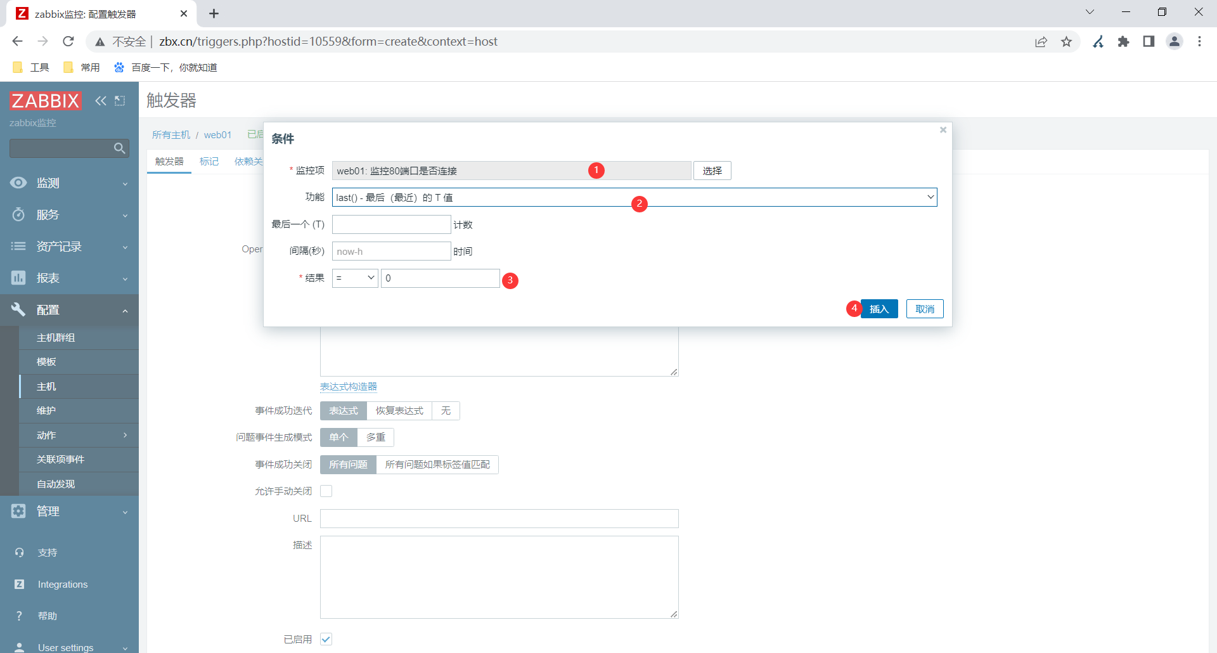The image size is (1217, 653).
Task: Click the browser bookmark star icon
Action: click(1066, 42)
